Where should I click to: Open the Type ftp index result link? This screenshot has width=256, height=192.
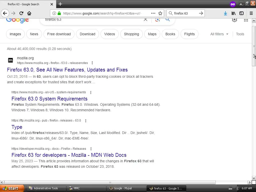coord(17,127)
